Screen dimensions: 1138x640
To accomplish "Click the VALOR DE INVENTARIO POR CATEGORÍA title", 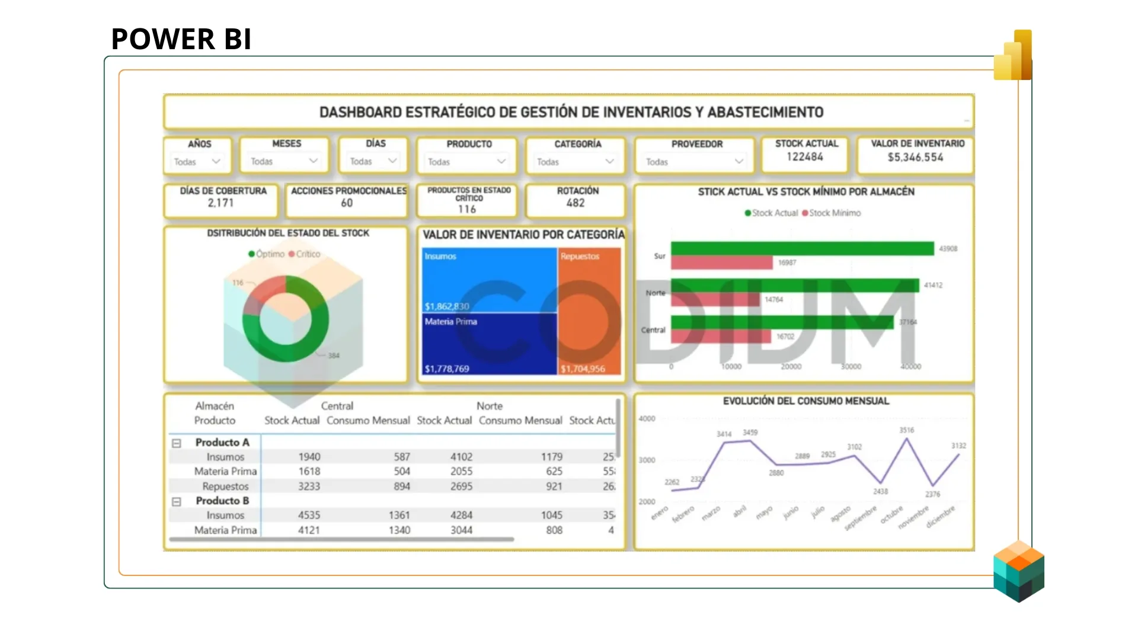I will click(523, 235).
